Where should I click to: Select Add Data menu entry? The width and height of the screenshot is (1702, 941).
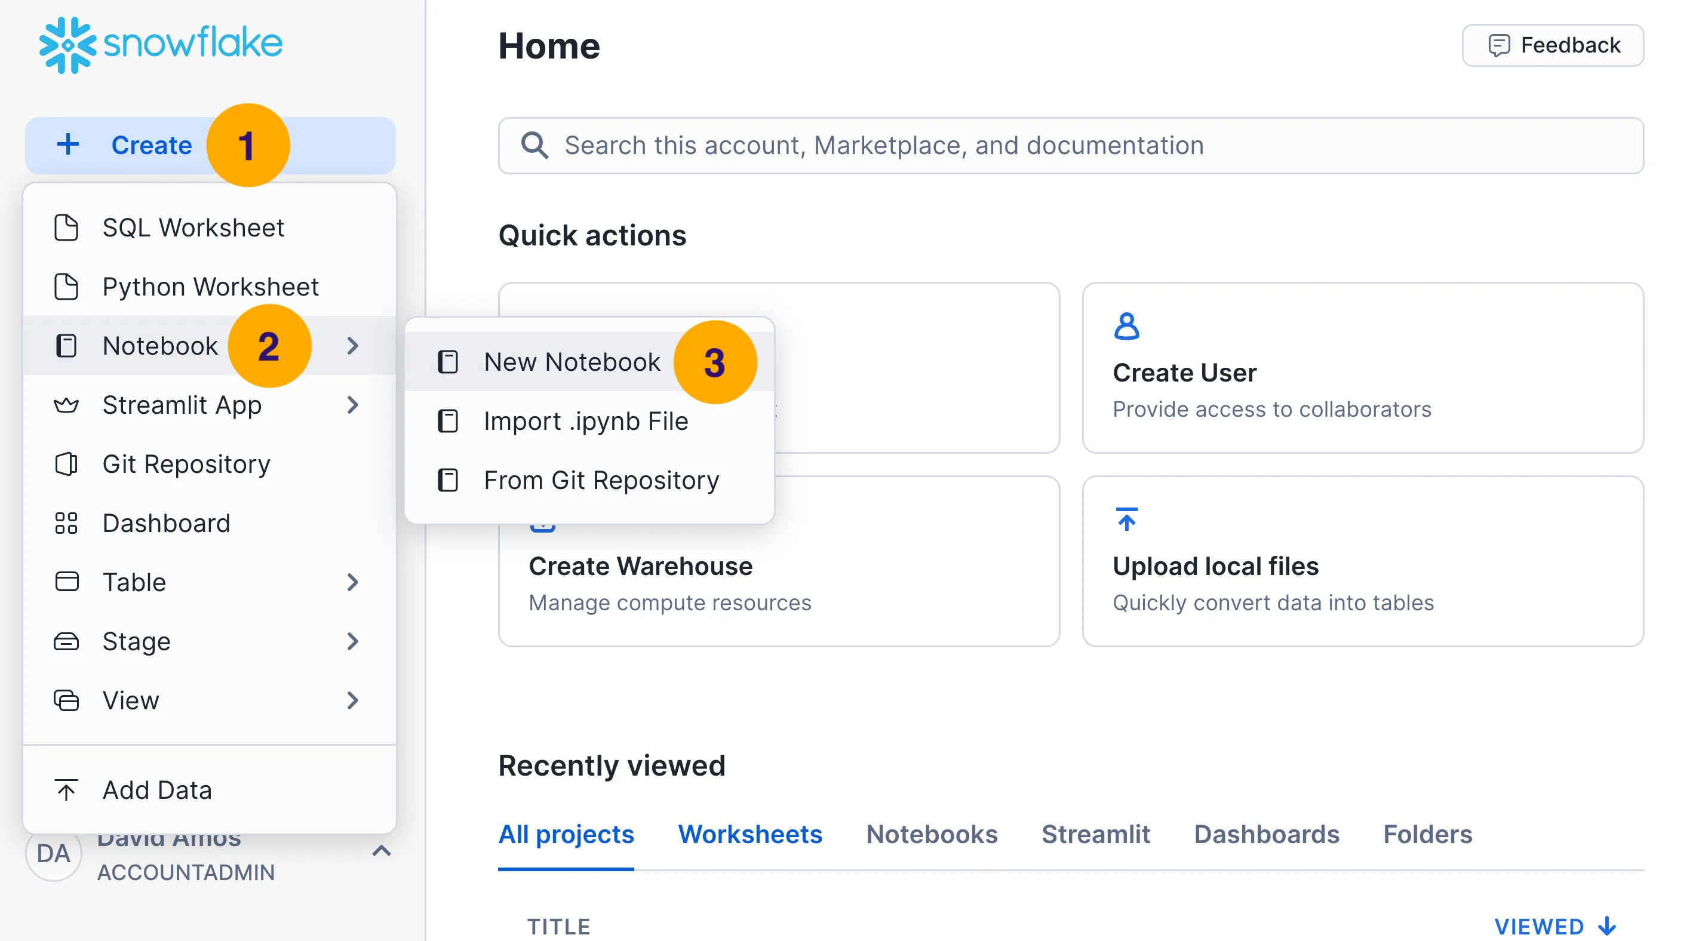coord(210,790)
